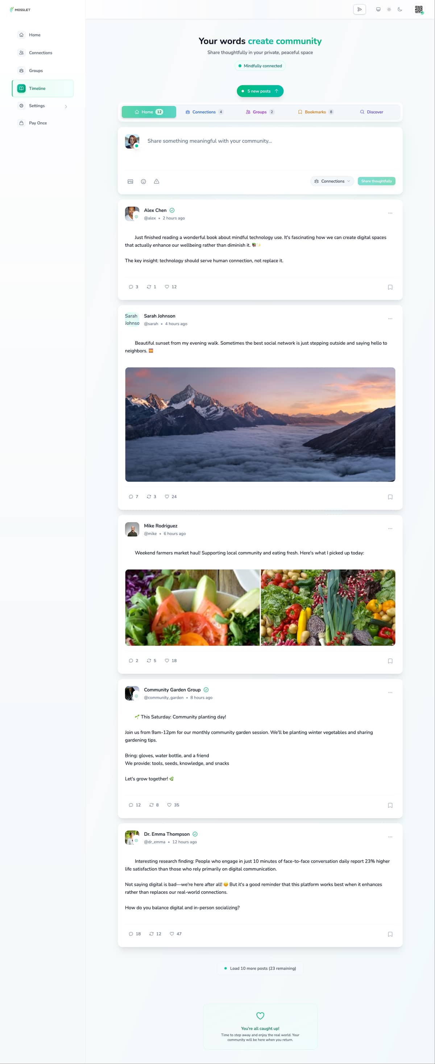Show the 5 new posts
Screen dimensions: 435x1064
click(x=260, y=91)
